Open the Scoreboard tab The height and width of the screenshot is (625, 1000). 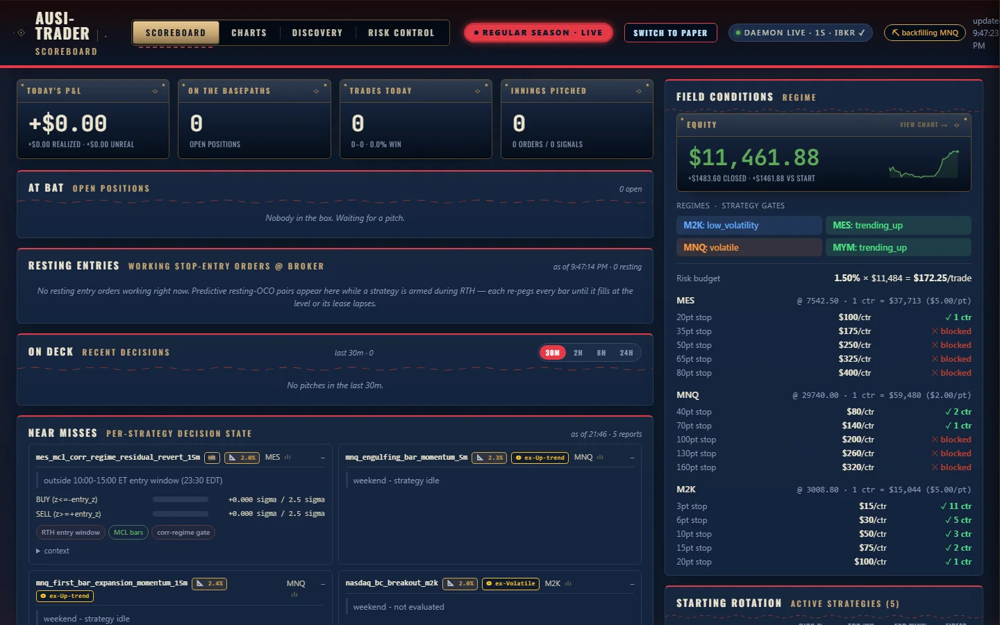[x=176, y=33]
